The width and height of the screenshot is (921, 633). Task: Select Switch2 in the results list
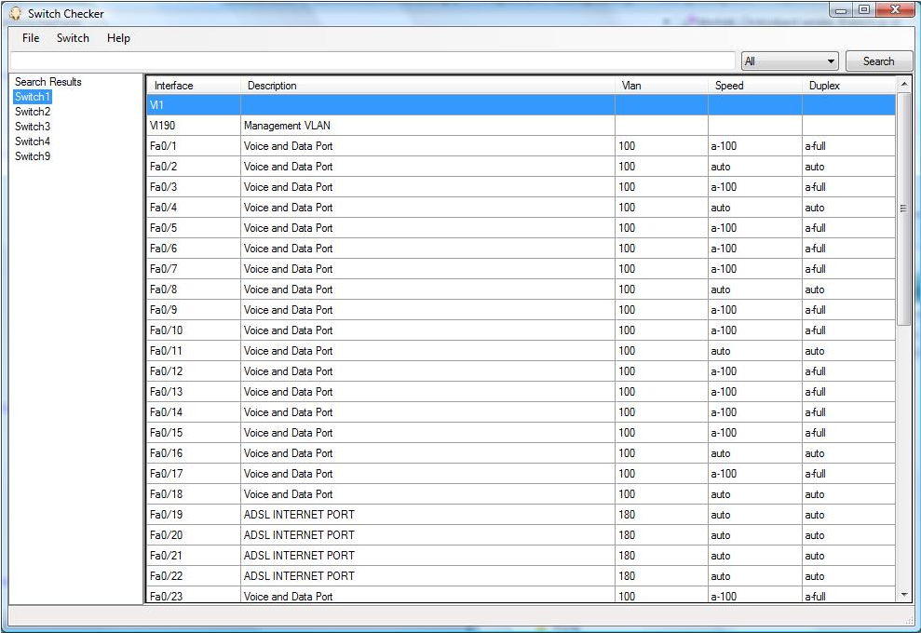[33, 112]
